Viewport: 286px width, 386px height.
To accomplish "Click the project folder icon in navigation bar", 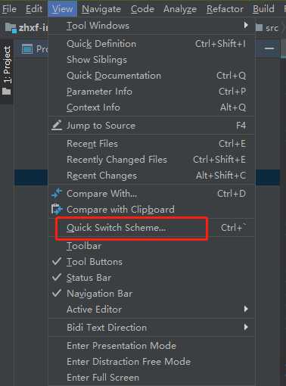I will [11, 27].
